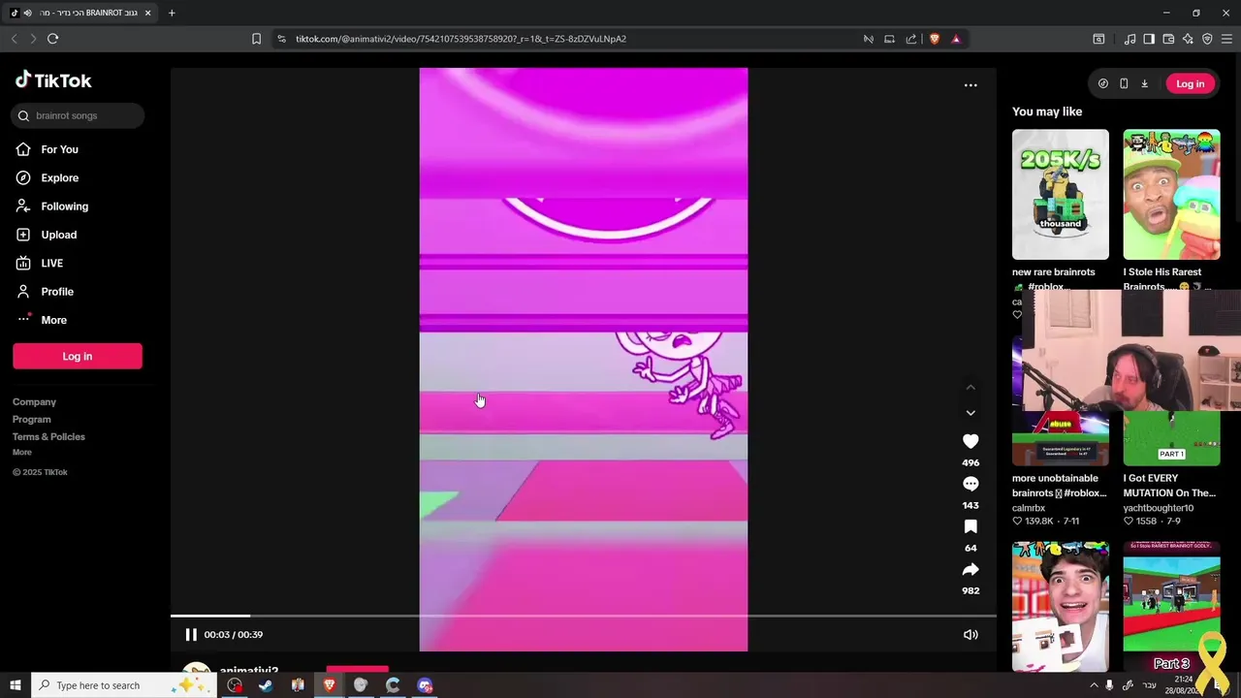Screen dimensions: 1241x698
Task: Click the Windows taskbar search box
Action: click(x=124, y=685)
